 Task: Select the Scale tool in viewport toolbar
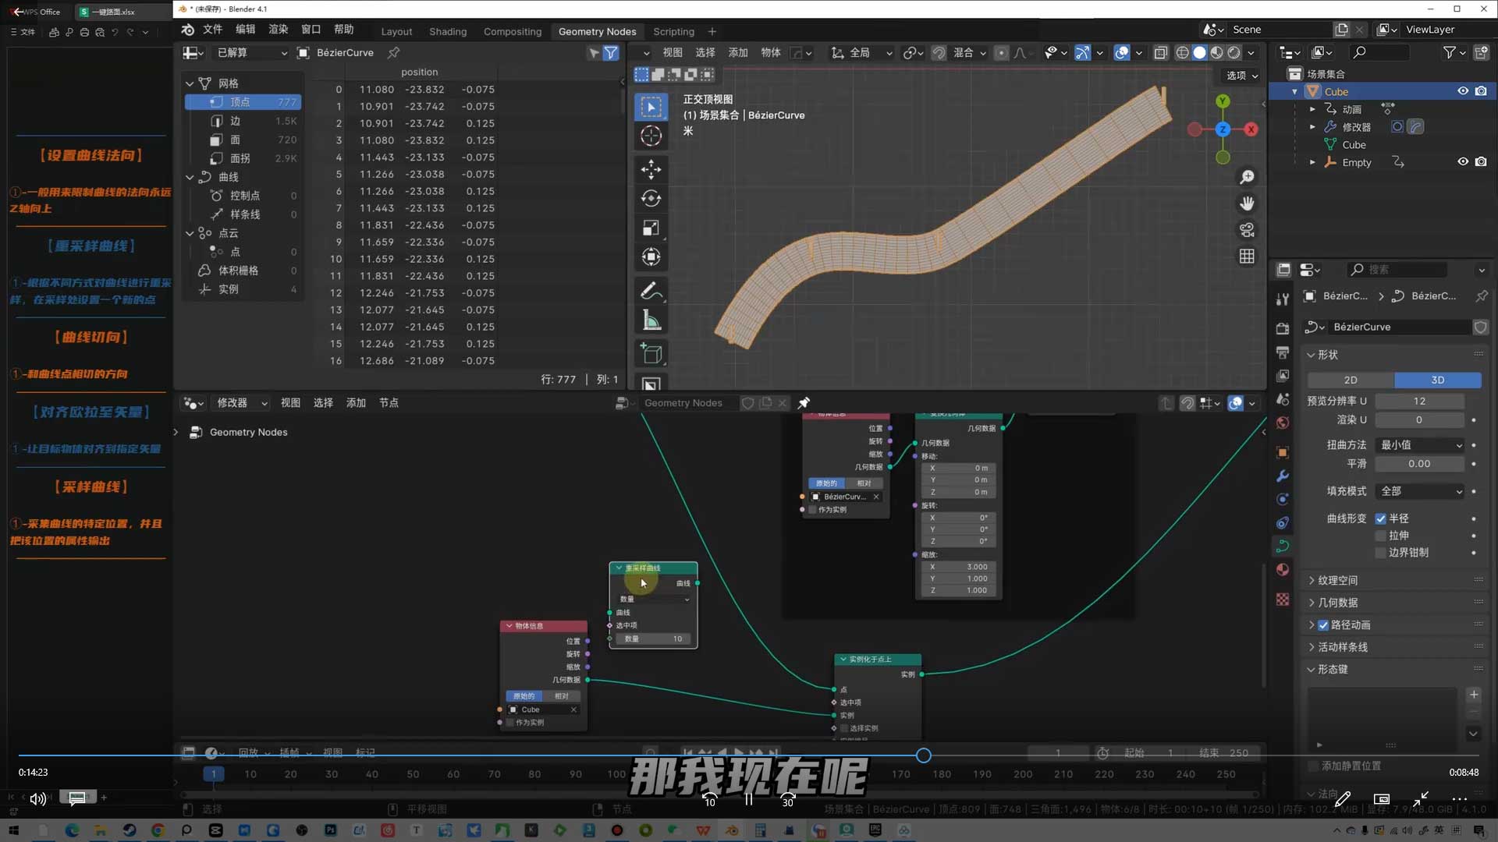coord(651,228)
